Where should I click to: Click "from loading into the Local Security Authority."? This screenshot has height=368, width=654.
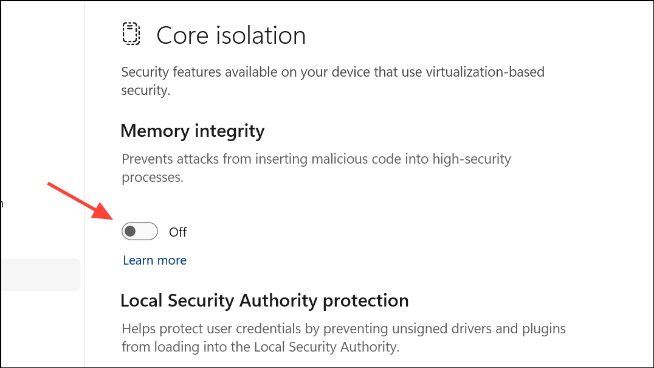tap(260, 347)
